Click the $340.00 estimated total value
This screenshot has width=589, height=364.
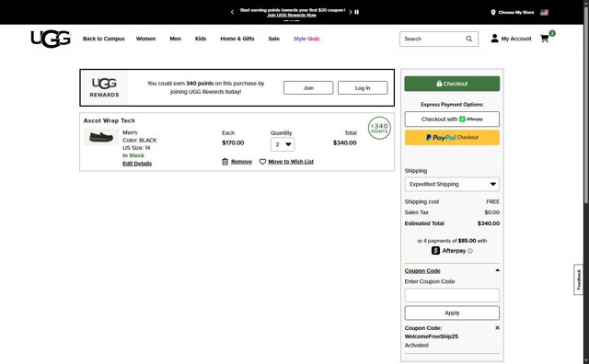[x=489, y=223]
